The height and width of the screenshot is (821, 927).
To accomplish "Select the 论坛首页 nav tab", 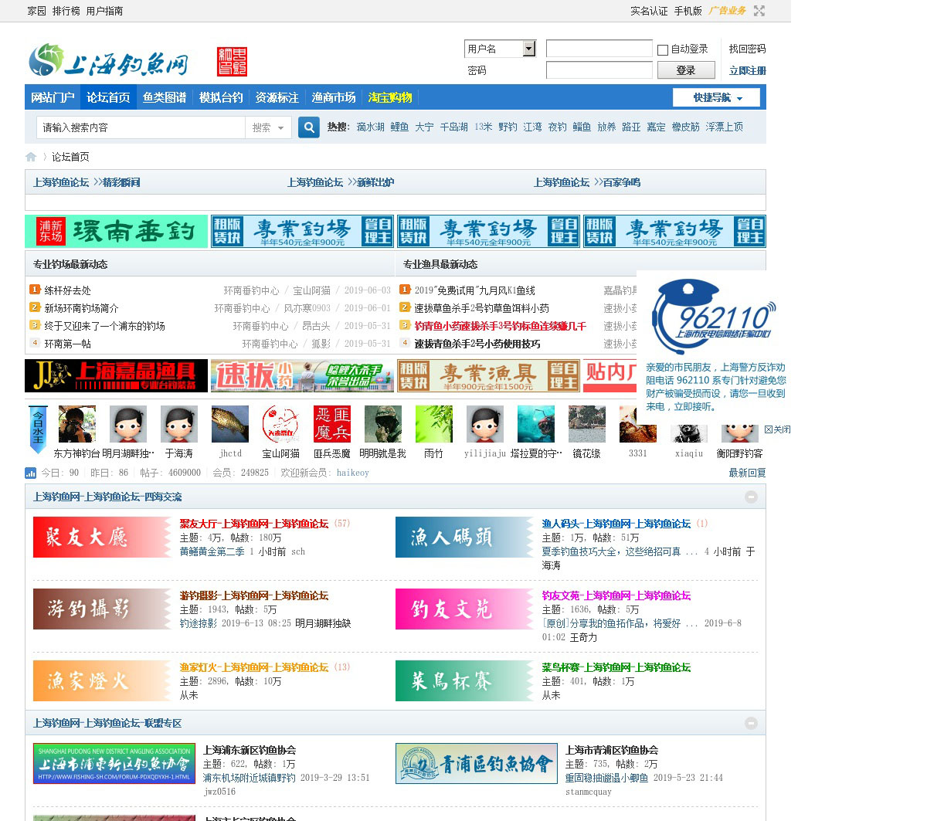I will 108,97.
